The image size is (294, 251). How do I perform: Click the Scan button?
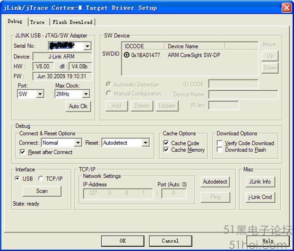(x=42, y=191)
